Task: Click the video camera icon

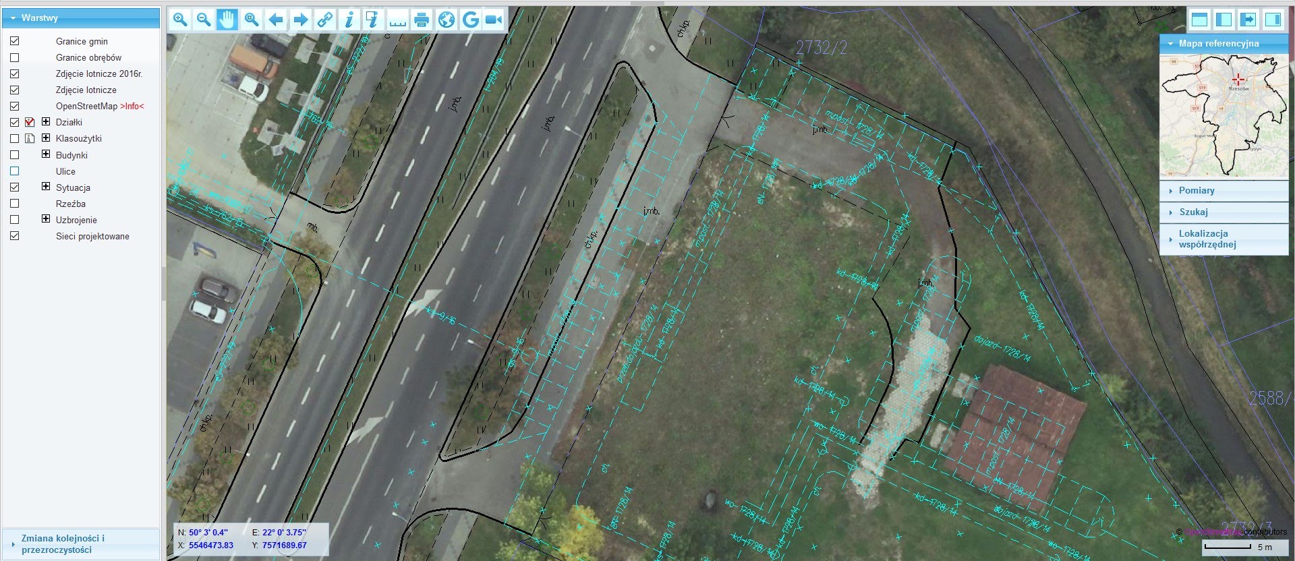Action: (494, 20)
